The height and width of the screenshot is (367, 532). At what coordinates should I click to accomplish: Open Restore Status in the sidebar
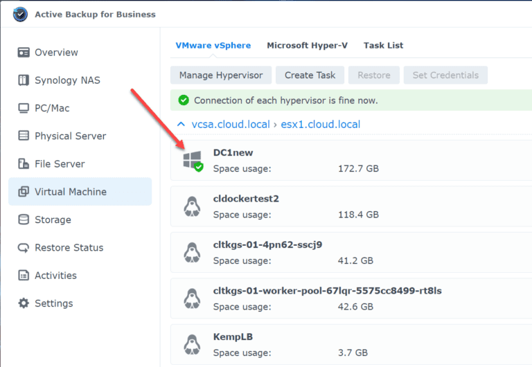(69, 248)
